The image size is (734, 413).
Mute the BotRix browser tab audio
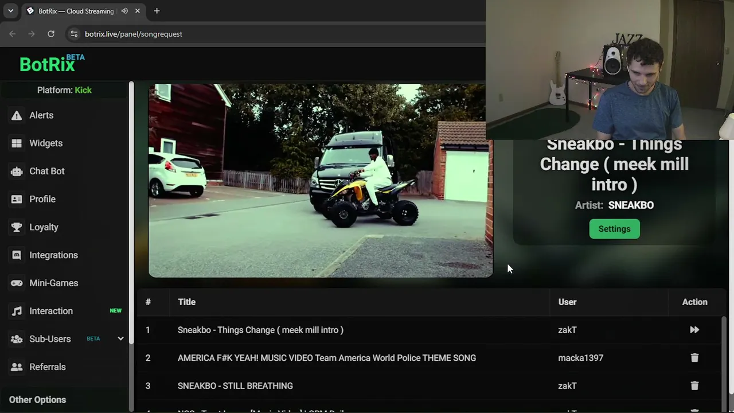click(124, 11)
